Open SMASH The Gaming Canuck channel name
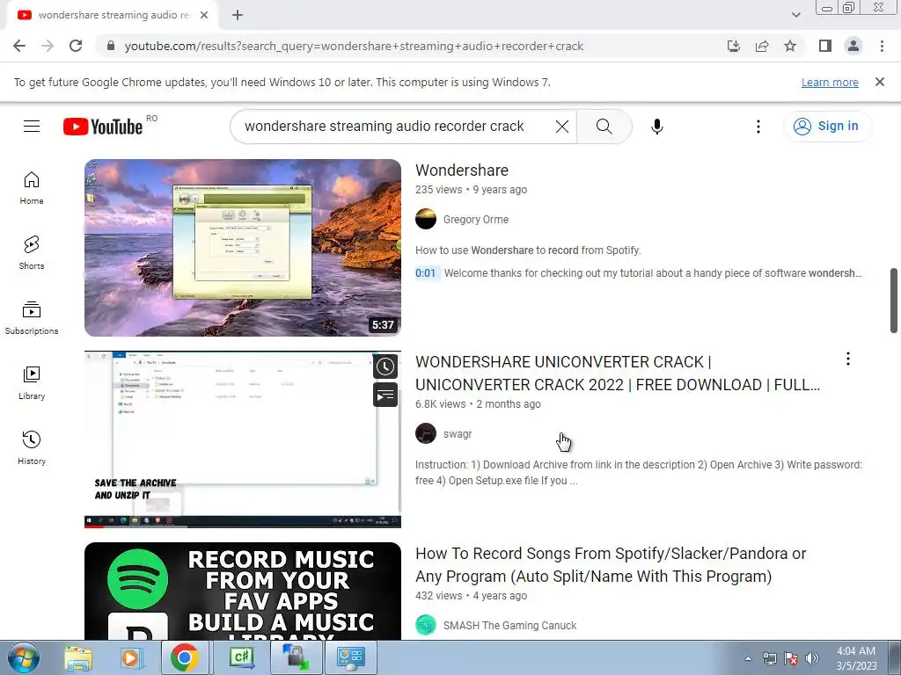The height and width of the screenshot is (675, 901). click(x=509, y=626)
